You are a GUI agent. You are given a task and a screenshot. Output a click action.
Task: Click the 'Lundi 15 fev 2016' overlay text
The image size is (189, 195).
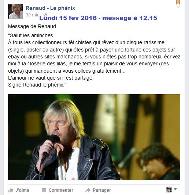coord(68,18)
